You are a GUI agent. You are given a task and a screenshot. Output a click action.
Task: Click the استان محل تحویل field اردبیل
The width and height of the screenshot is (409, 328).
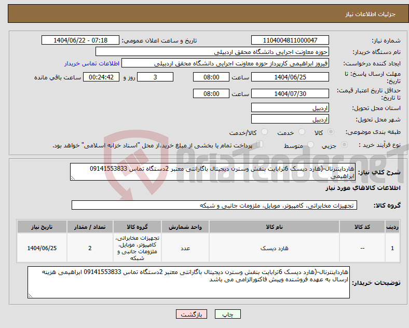point(290,107)
